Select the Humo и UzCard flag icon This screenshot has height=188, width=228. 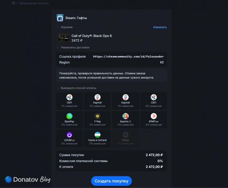[97, 135]
